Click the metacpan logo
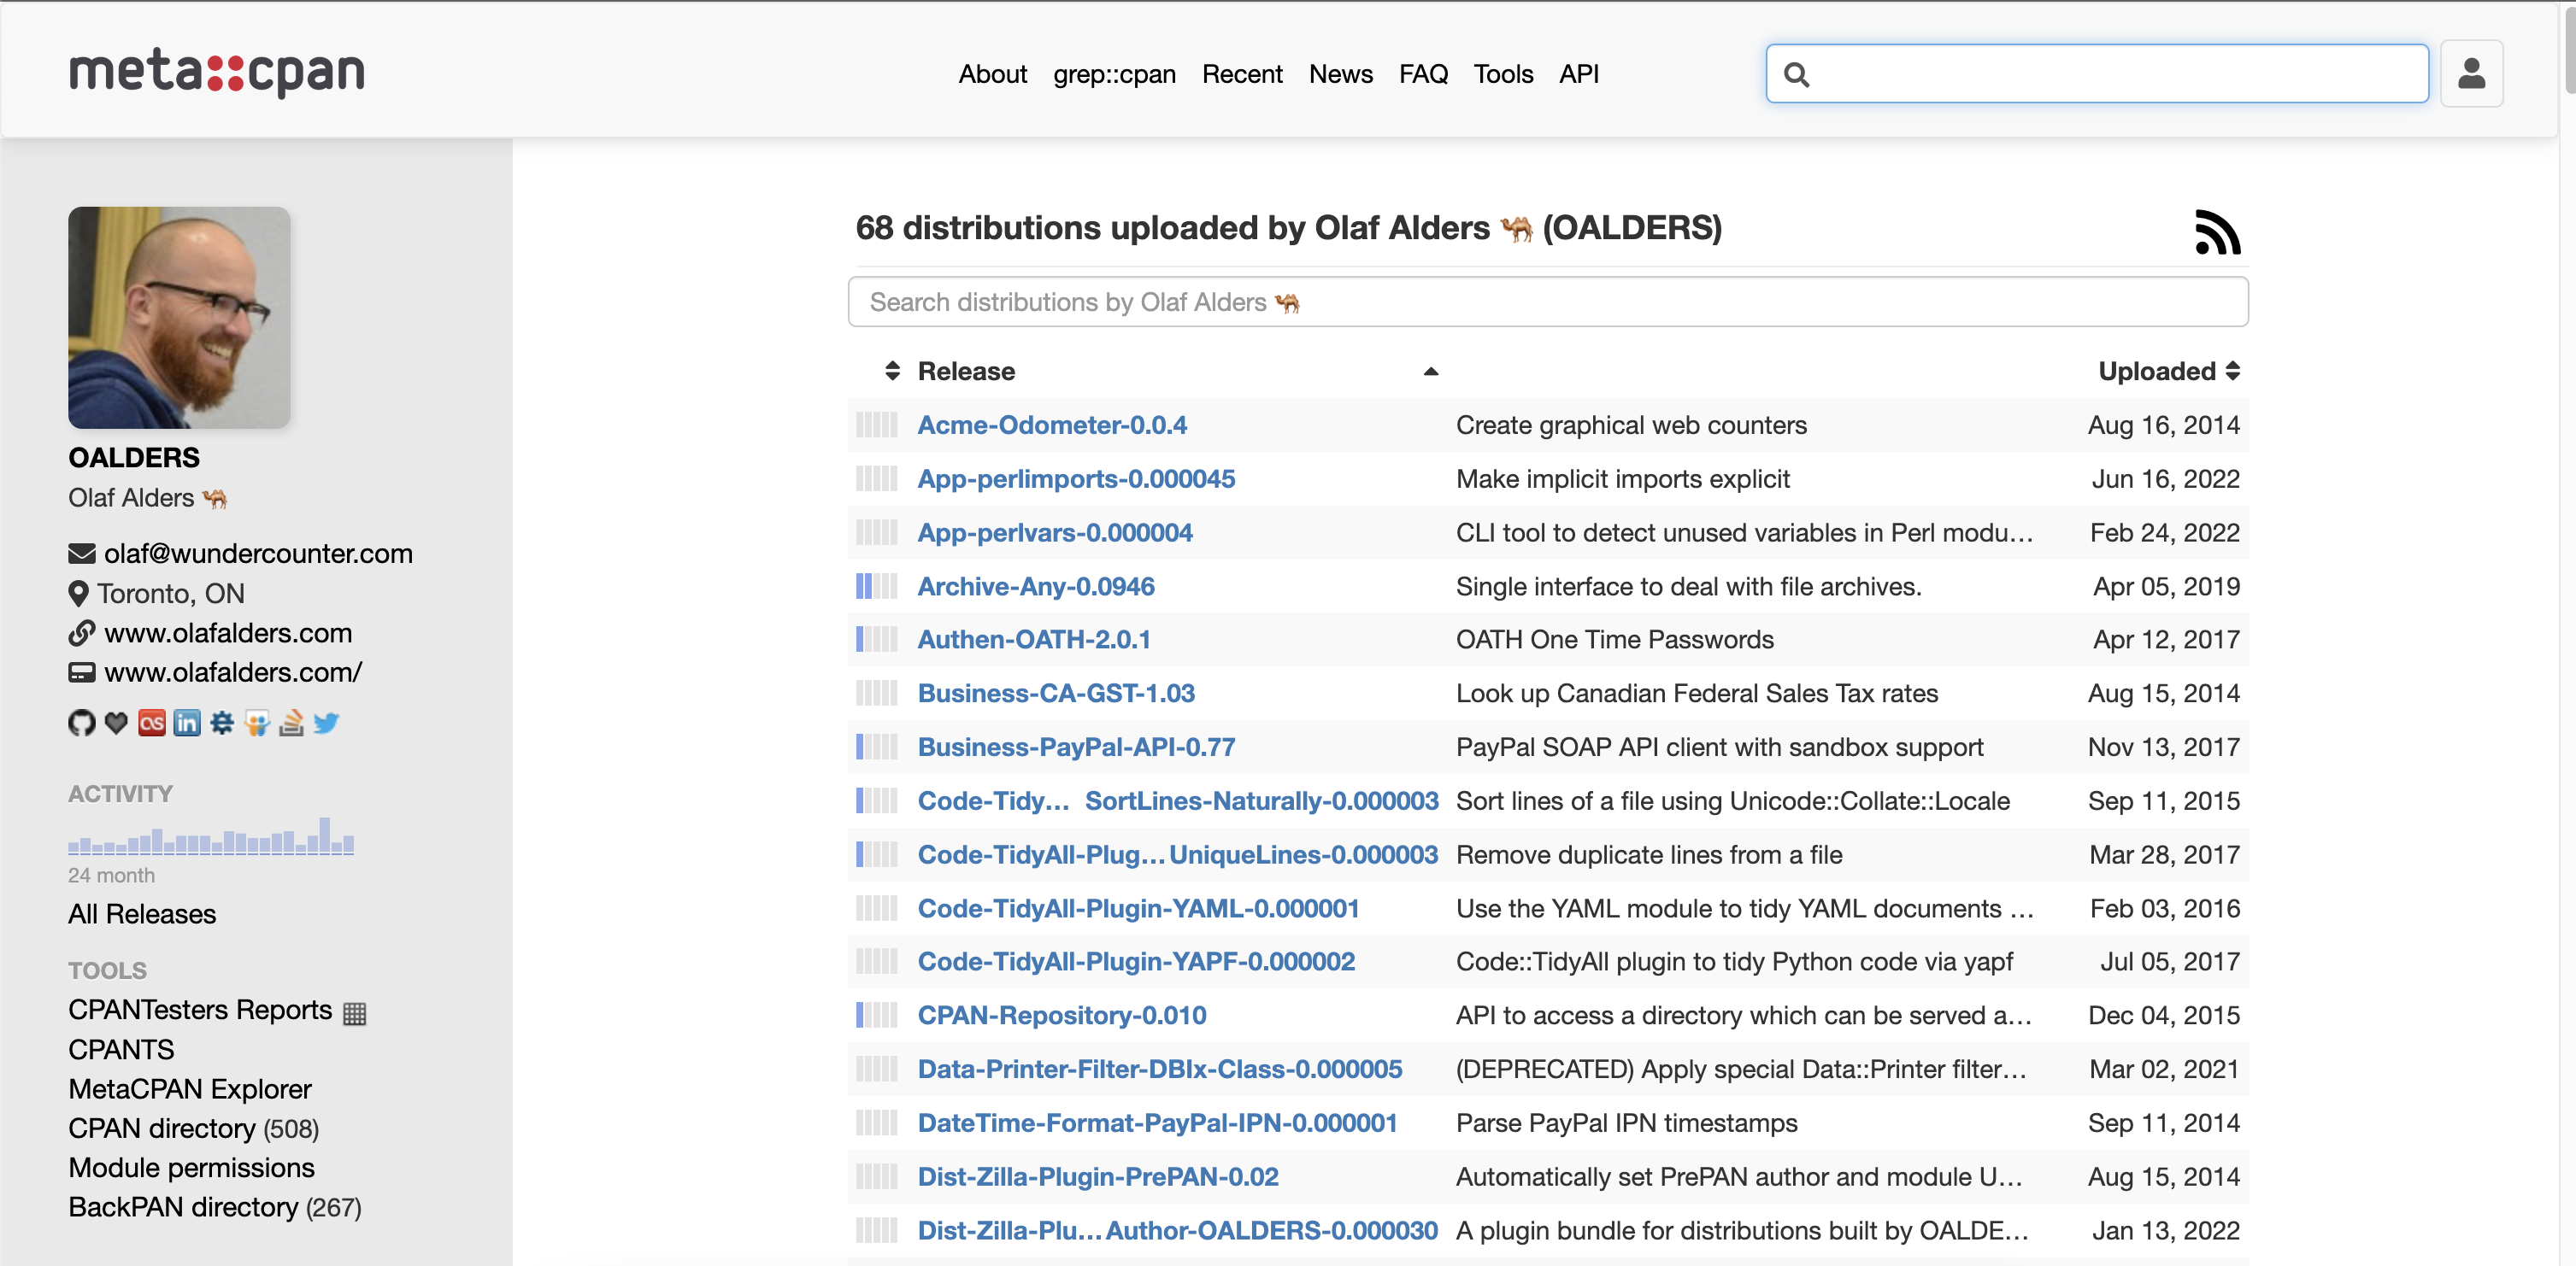This screenshot has width=2576, height=1266. [216, 73]
